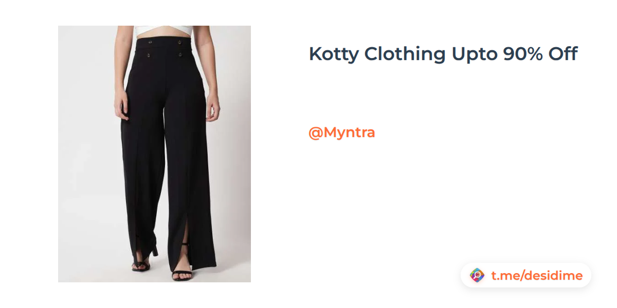
Task: Click the high waistband of the black trousers
Action: tap(165, 46)
